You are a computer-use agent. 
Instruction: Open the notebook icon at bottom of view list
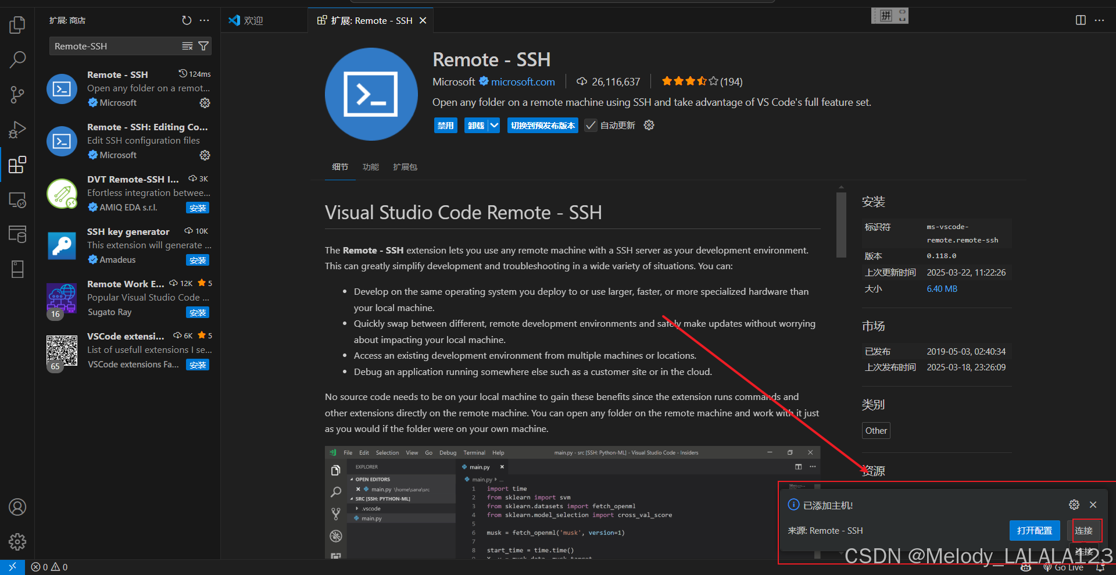[x=17, y=269]
